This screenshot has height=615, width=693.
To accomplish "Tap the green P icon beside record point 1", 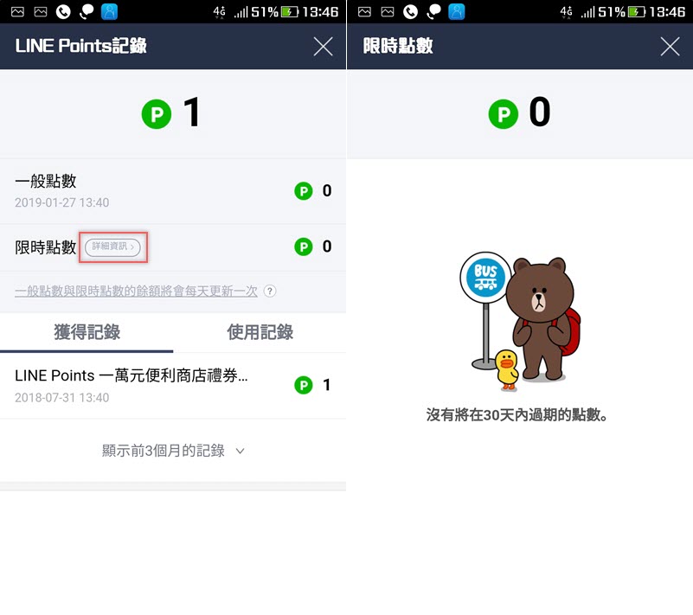I will (303, 385).
